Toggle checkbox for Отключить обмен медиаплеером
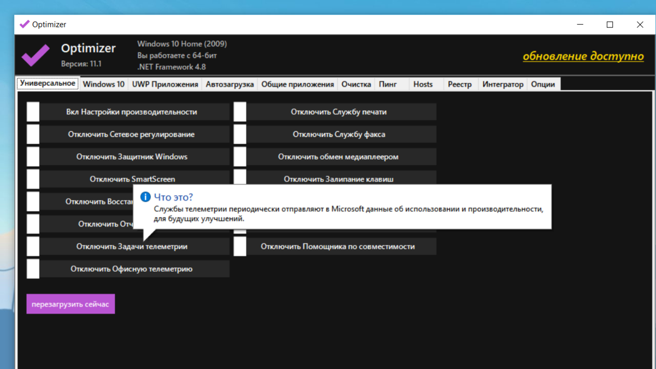The width and height of the screenshot is (656, 369). 240,157
